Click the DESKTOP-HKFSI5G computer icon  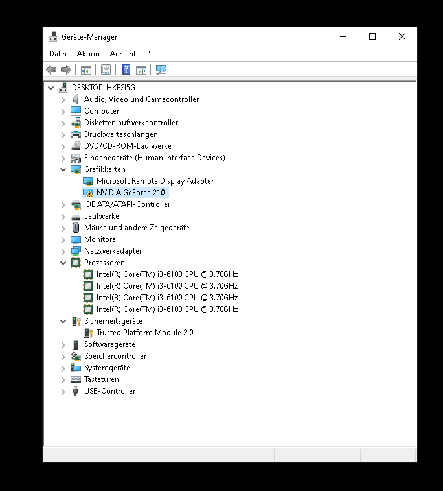tap(63, 88)
